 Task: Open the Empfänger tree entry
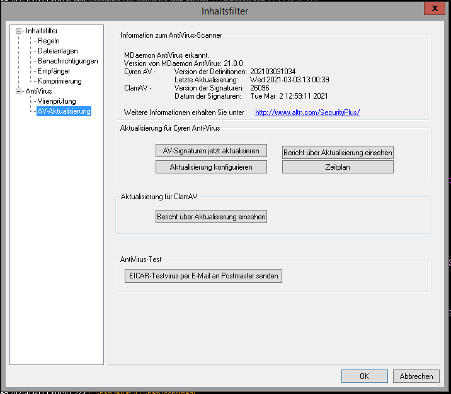54,71
